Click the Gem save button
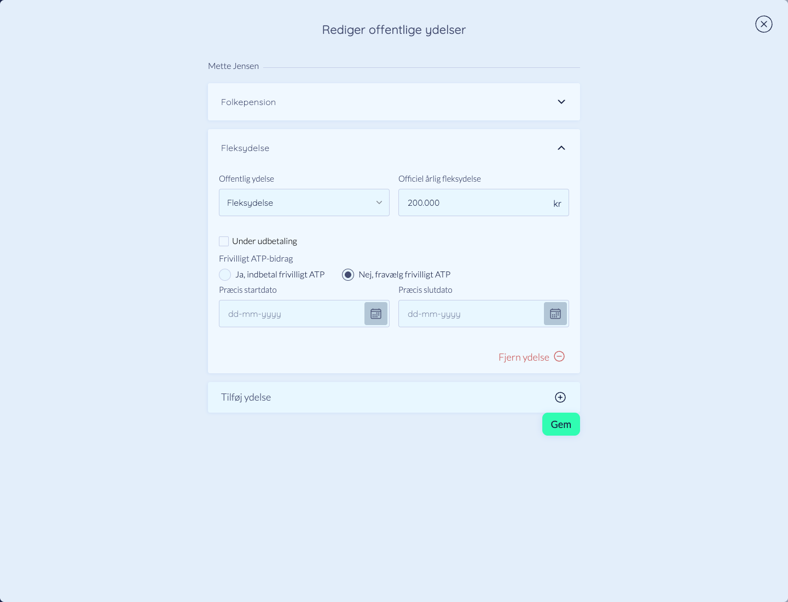Image resolution: width=788 pixels, height=602 pixels. coord(561,424)
